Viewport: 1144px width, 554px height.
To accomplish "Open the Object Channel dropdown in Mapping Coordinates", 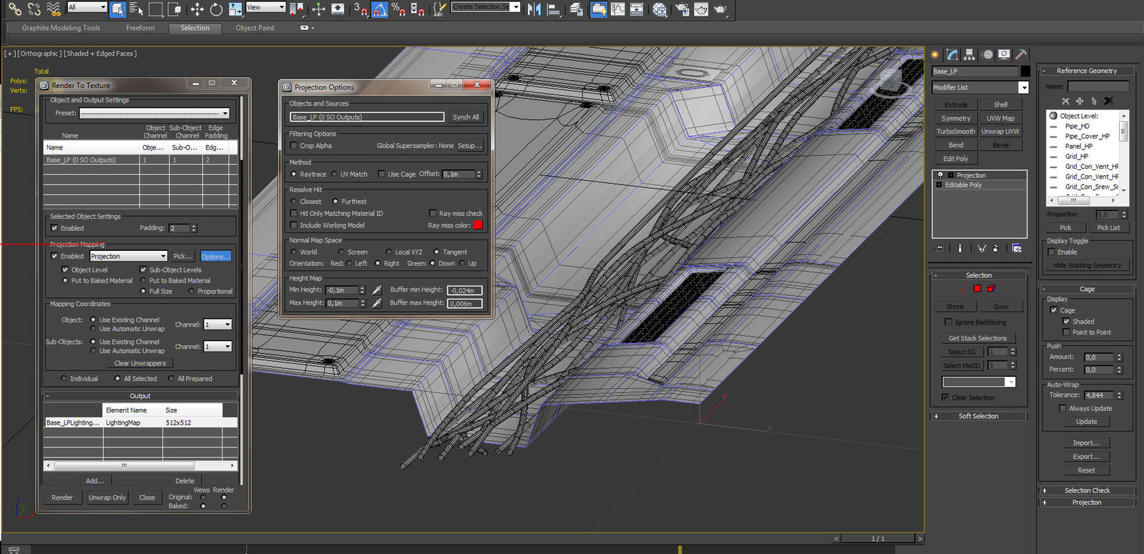I will (217, 325).
